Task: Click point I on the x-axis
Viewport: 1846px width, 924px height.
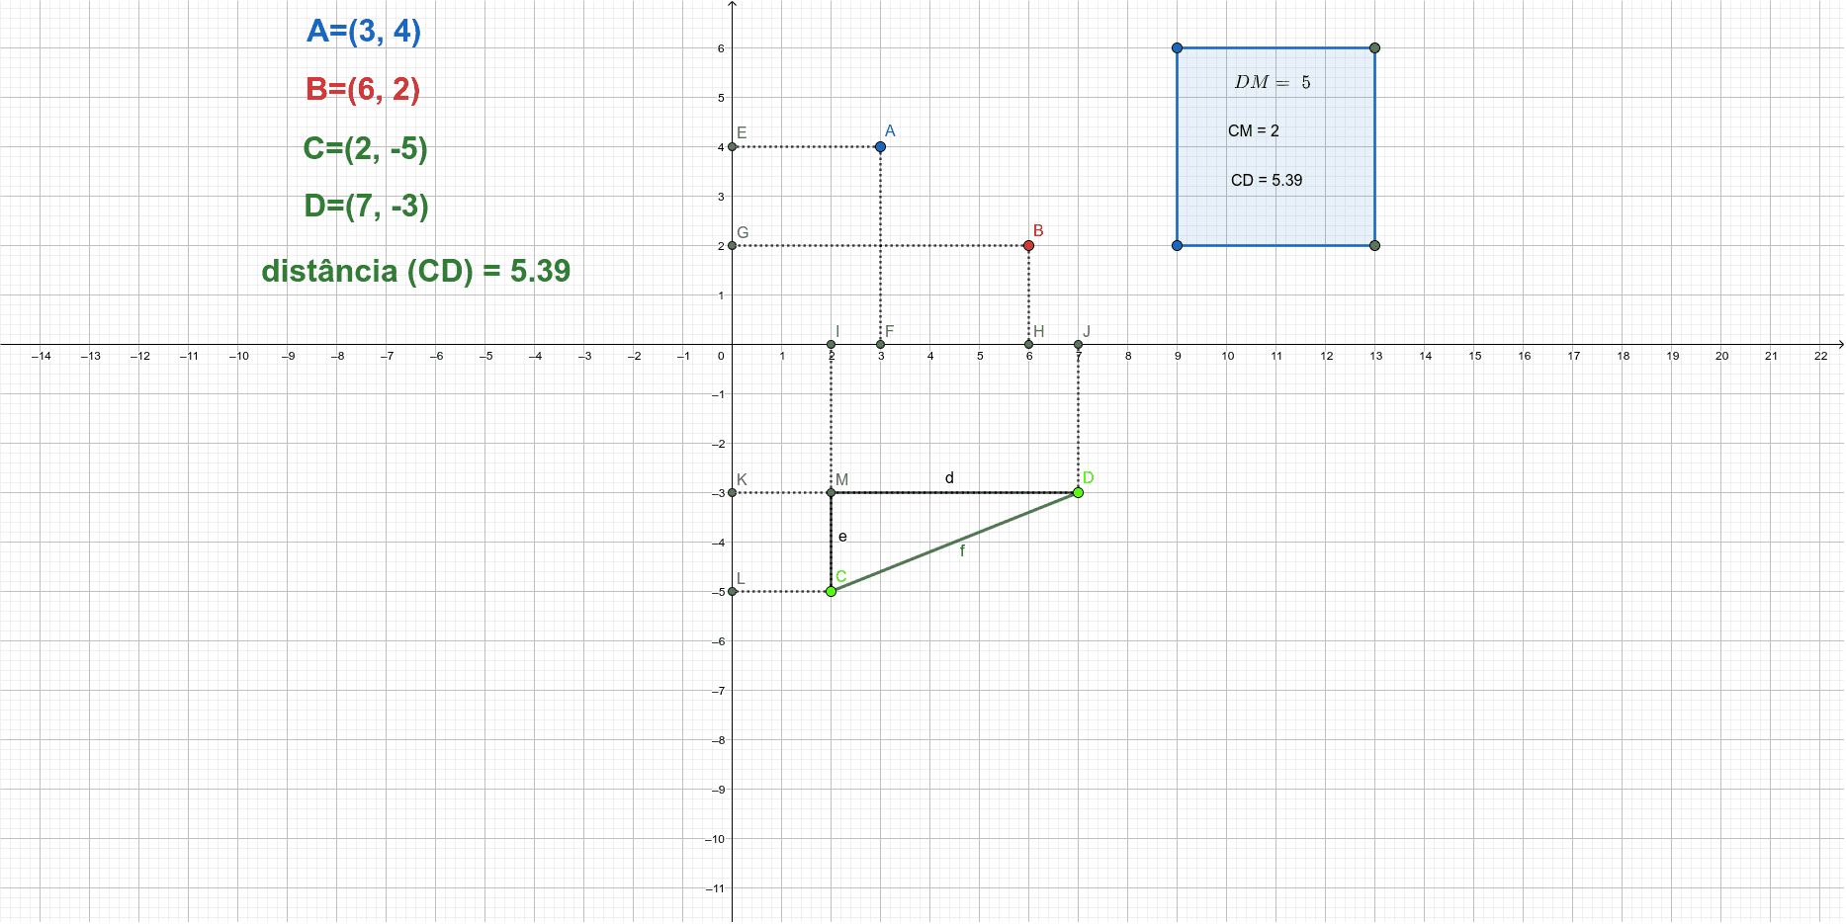Action: pyautogui.click(x=831, y=344)
